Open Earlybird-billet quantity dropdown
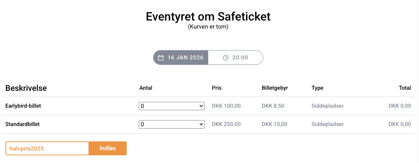This screenshot has height=163, width=419. (x=171, y=106)
